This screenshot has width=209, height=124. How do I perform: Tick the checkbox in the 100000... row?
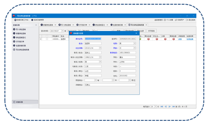(x=47, y=39)
